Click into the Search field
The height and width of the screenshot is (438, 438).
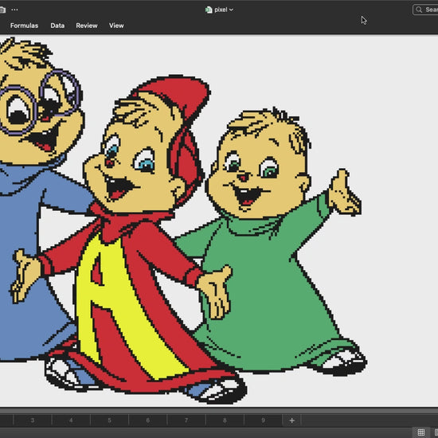(425, 10)
